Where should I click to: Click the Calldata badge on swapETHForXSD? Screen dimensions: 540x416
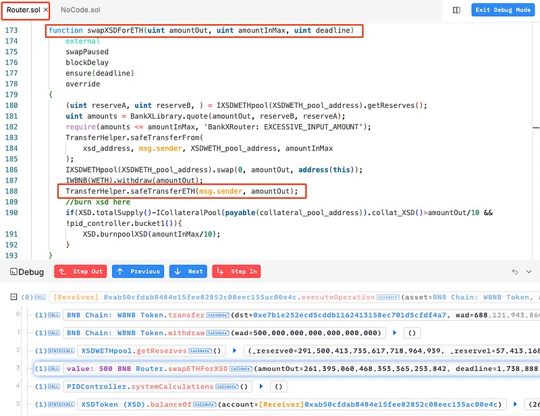pos(241,369)
